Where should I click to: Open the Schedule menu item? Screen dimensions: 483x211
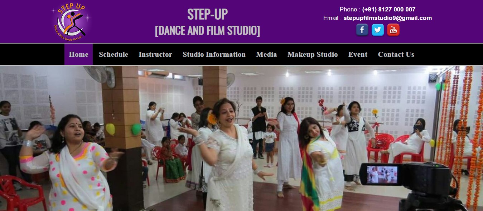pos(113,54)
